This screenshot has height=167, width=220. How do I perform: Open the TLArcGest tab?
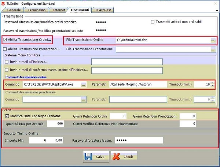pos(104,10)
